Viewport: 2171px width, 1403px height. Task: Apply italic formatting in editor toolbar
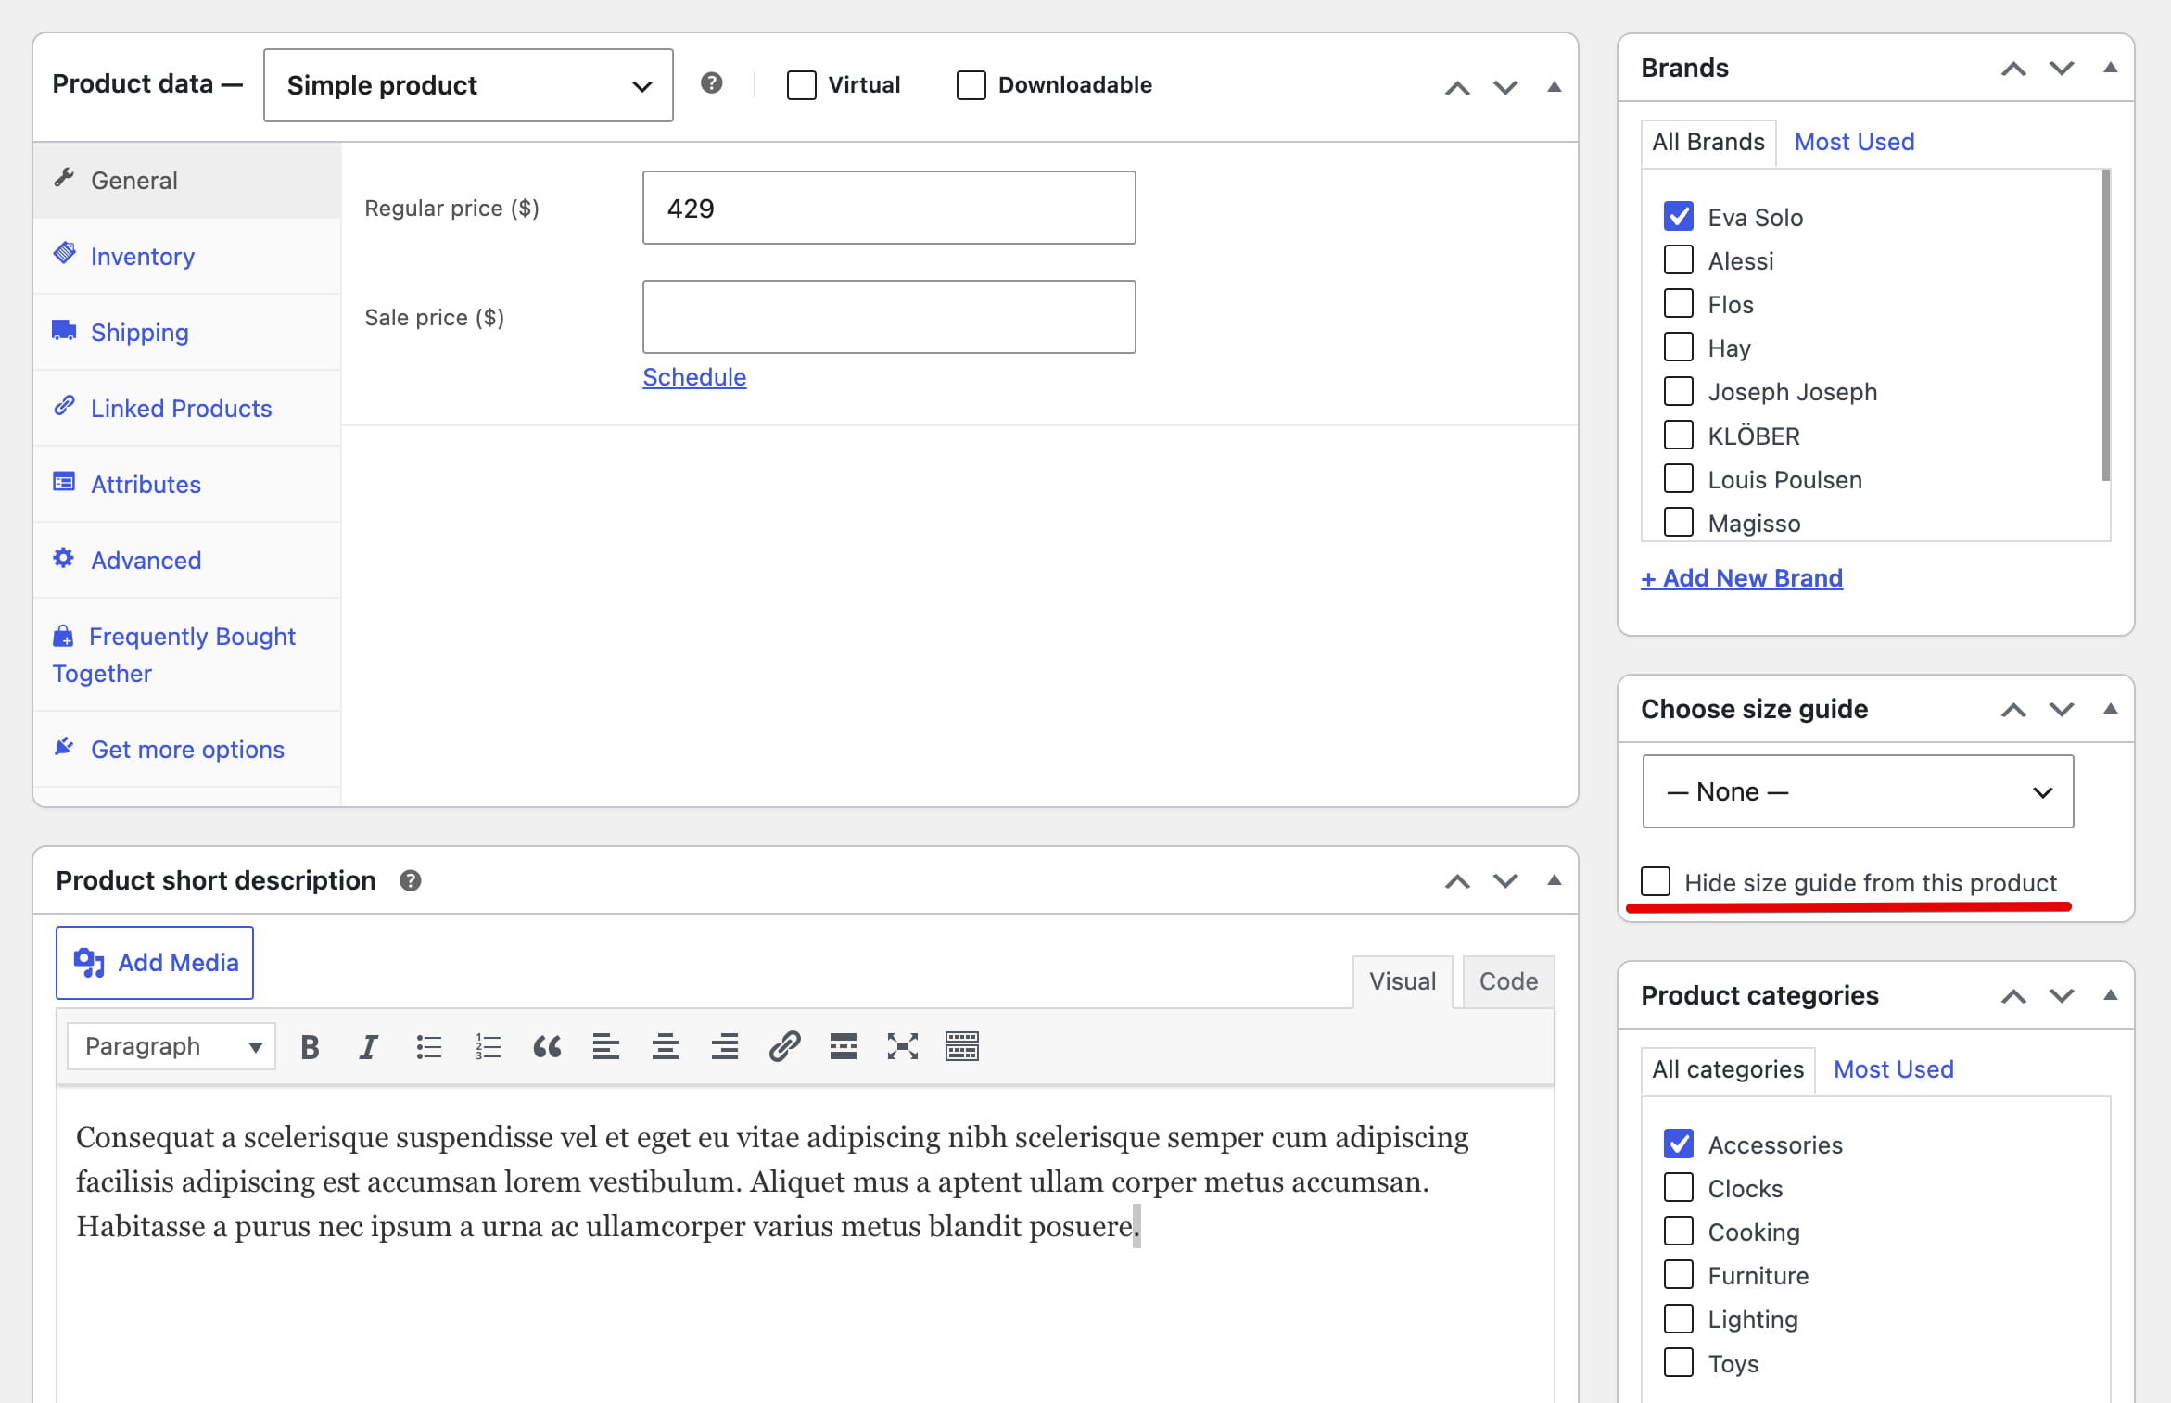point(368,1047)
